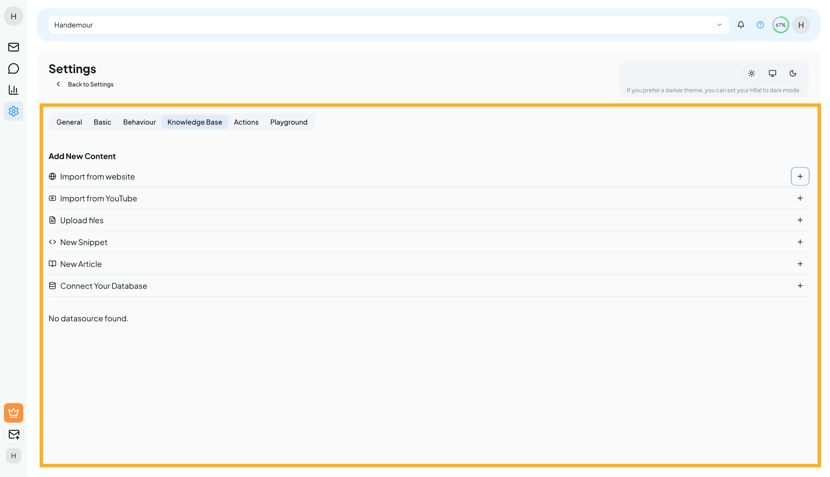Screen dimensions: 830x477
Task: Expand the Connect Your Database section
Action: (x=800, y=285)
